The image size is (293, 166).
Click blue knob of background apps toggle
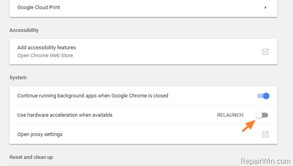coord(266,96)
